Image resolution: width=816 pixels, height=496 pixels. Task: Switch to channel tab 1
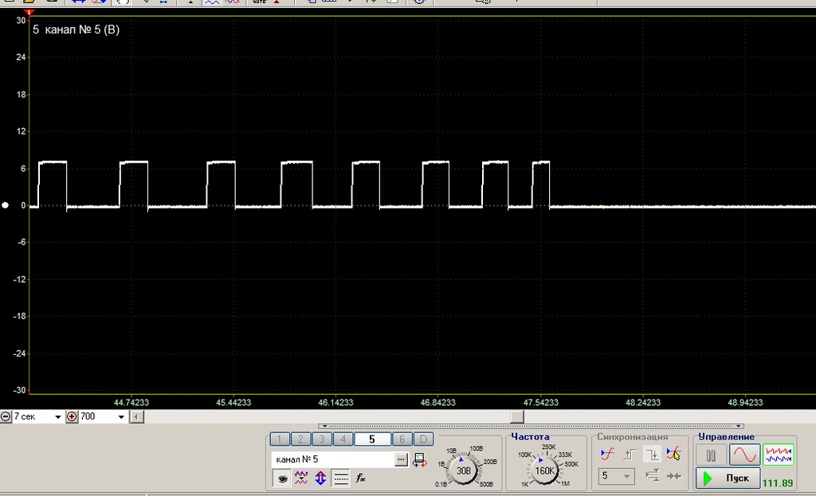[280, 439]
